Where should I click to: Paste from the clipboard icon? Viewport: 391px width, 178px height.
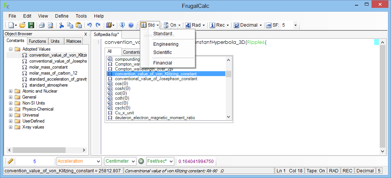point(79,25)
